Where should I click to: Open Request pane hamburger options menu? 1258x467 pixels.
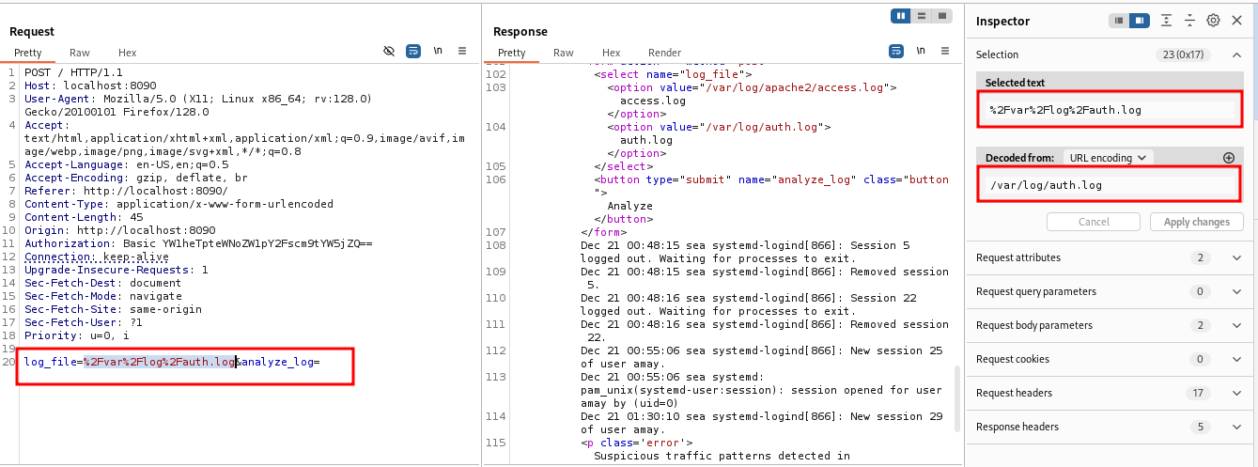click(462, 52)
